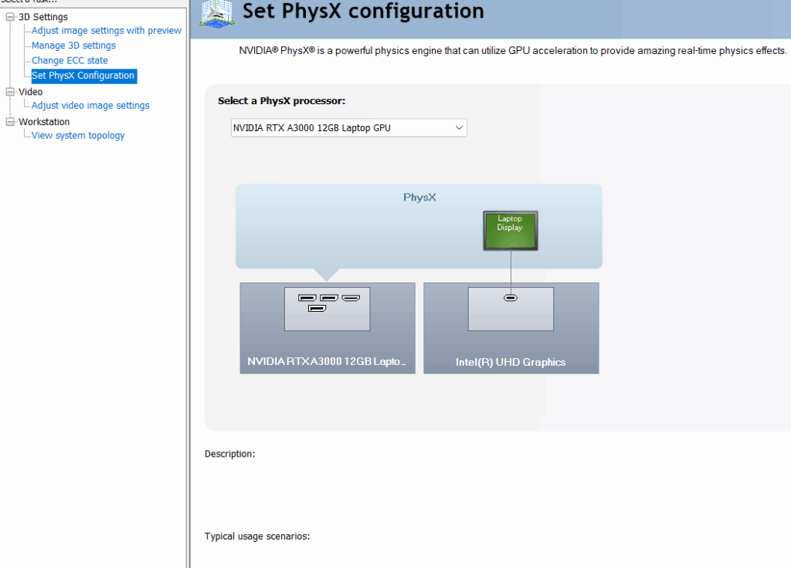Click the PhysX label in the diagram banner
The image size is (791, 568).
(419, 198)
